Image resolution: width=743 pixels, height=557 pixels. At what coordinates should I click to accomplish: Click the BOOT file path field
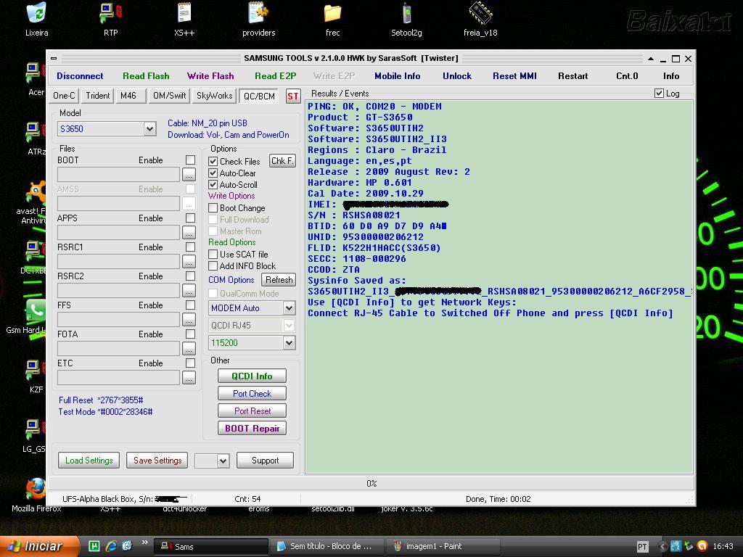click(x=118, y=175)
